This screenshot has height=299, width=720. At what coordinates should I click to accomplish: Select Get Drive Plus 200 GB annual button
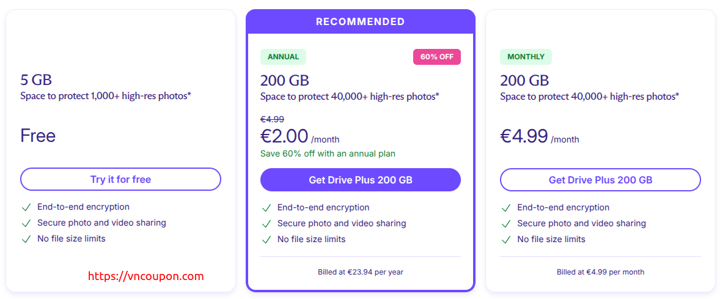click(361, 180)
